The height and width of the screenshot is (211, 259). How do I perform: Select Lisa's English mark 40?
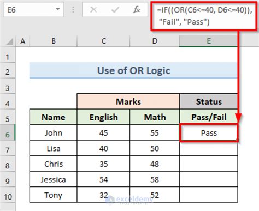(103, 148)
